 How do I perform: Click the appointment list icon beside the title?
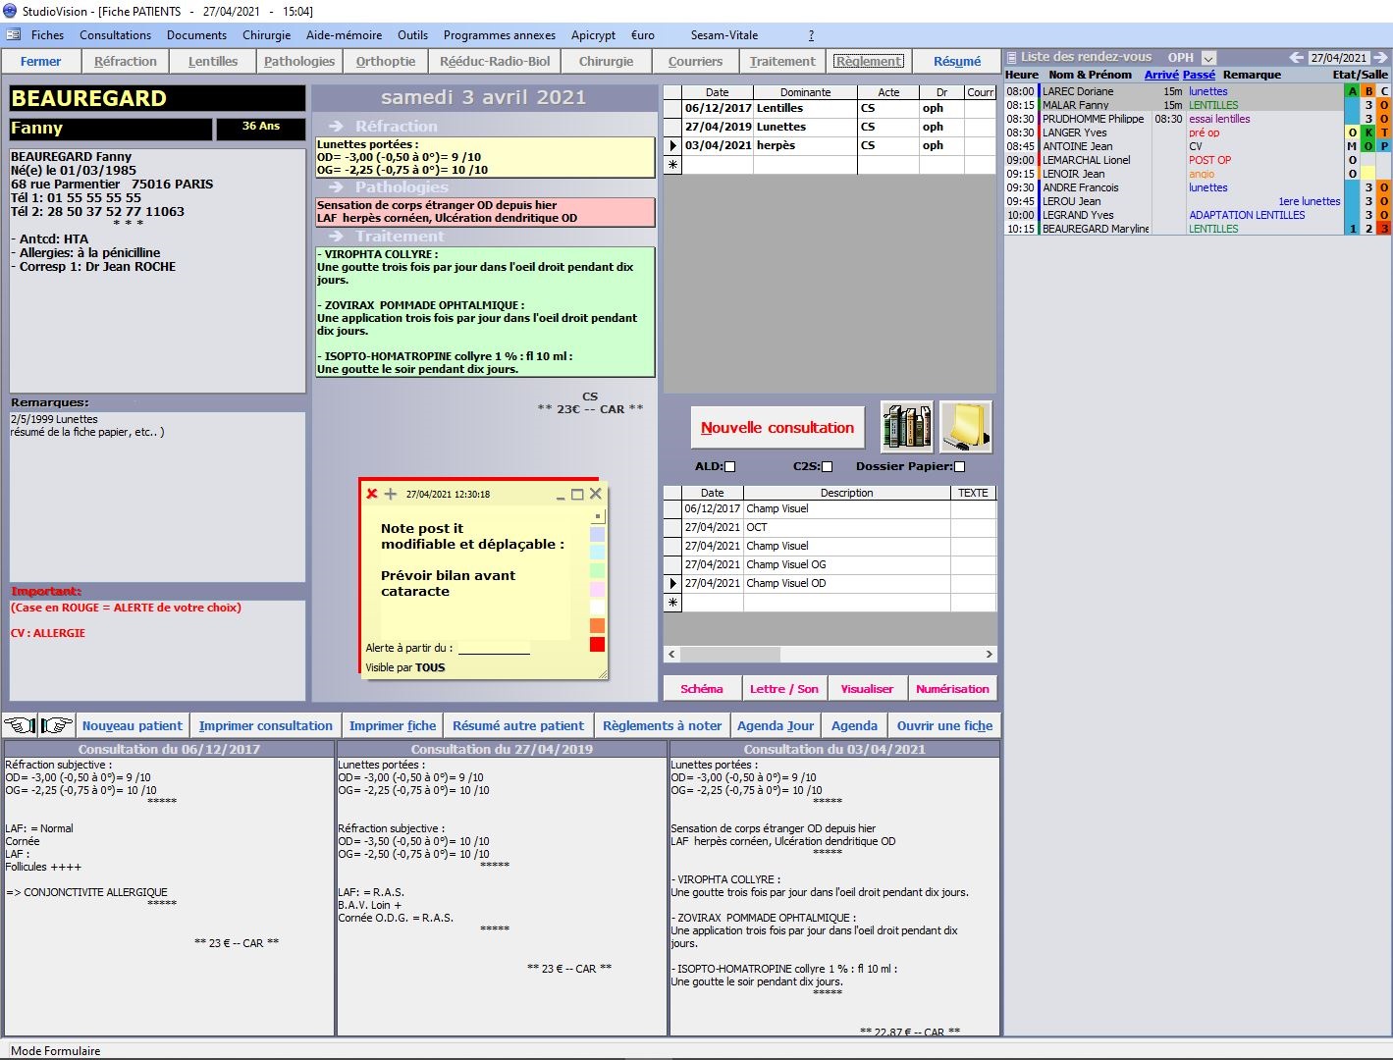pos(1011,58)
